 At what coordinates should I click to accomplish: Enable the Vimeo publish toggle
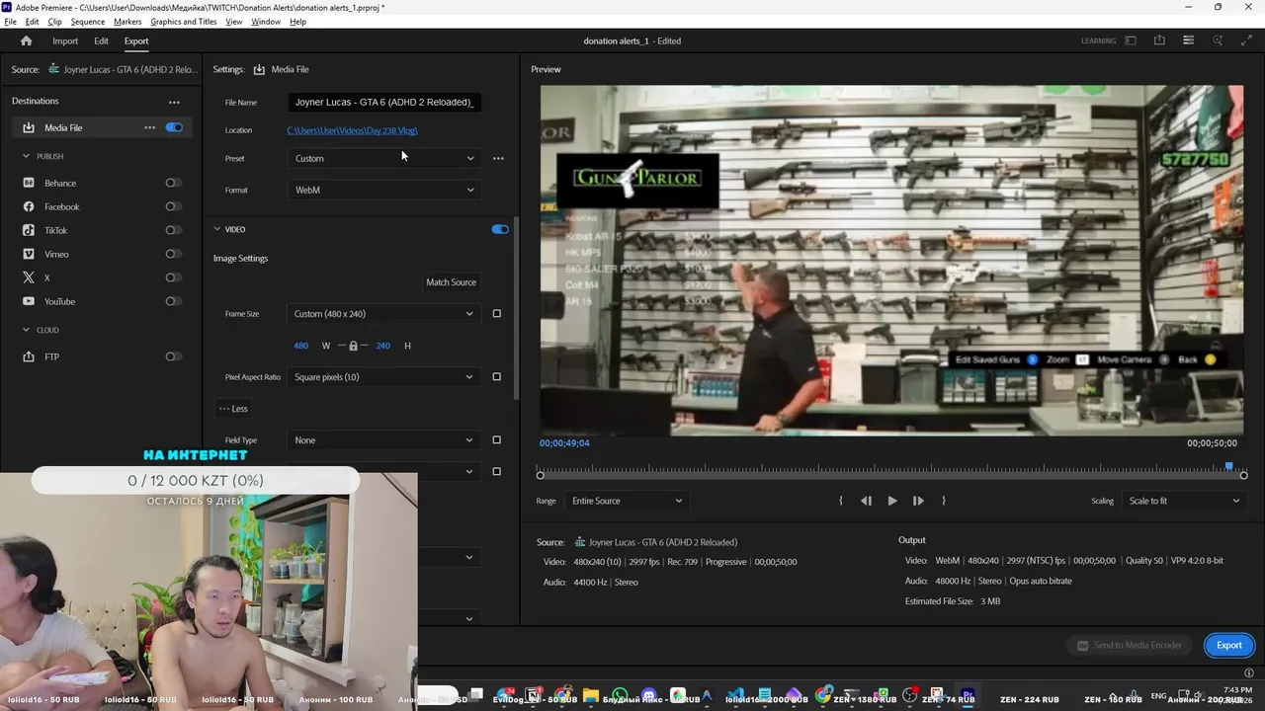coord(173,254)
